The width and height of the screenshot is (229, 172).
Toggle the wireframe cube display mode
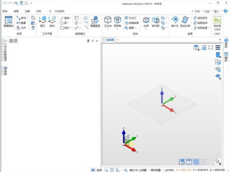pos(189,162)
